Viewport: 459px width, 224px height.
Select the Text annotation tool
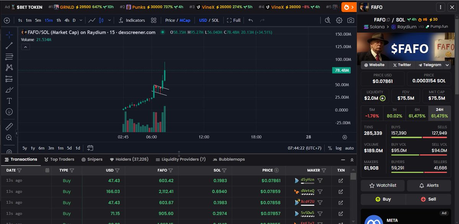pos(9,101)
